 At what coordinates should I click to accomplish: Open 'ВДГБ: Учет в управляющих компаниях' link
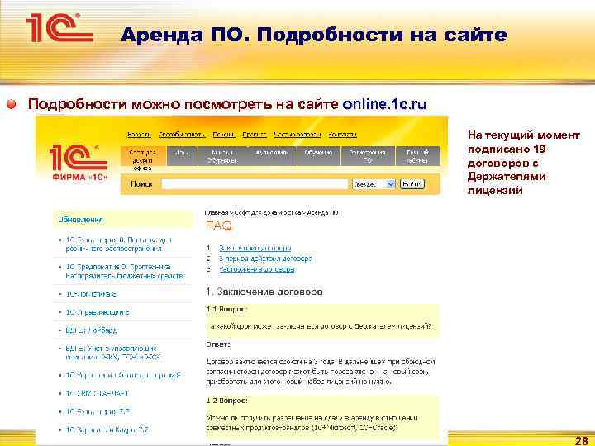(x=112, y=353)
